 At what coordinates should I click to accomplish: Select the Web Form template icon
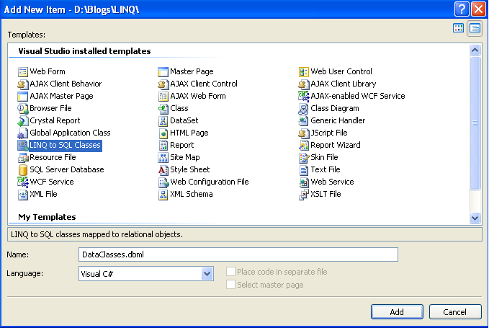(x=22, y=72)
